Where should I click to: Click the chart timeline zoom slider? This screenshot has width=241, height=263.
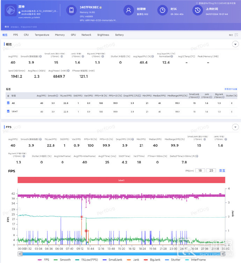(121, 254)
